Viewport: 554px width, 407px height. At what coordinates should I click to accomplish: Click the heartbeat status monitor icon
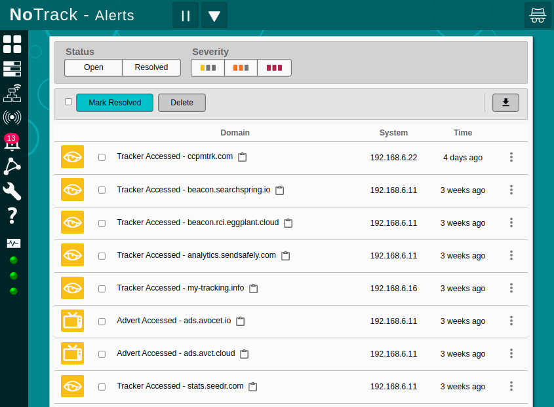pyautogui.click(x=13, y=243)
